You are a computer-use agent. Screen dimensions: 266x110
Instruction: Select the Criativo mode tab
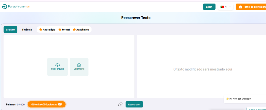pyautogui.click(x=10, y=30)
